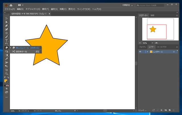
Task: Open 編集(E) menu
Action: click(20, 9)
